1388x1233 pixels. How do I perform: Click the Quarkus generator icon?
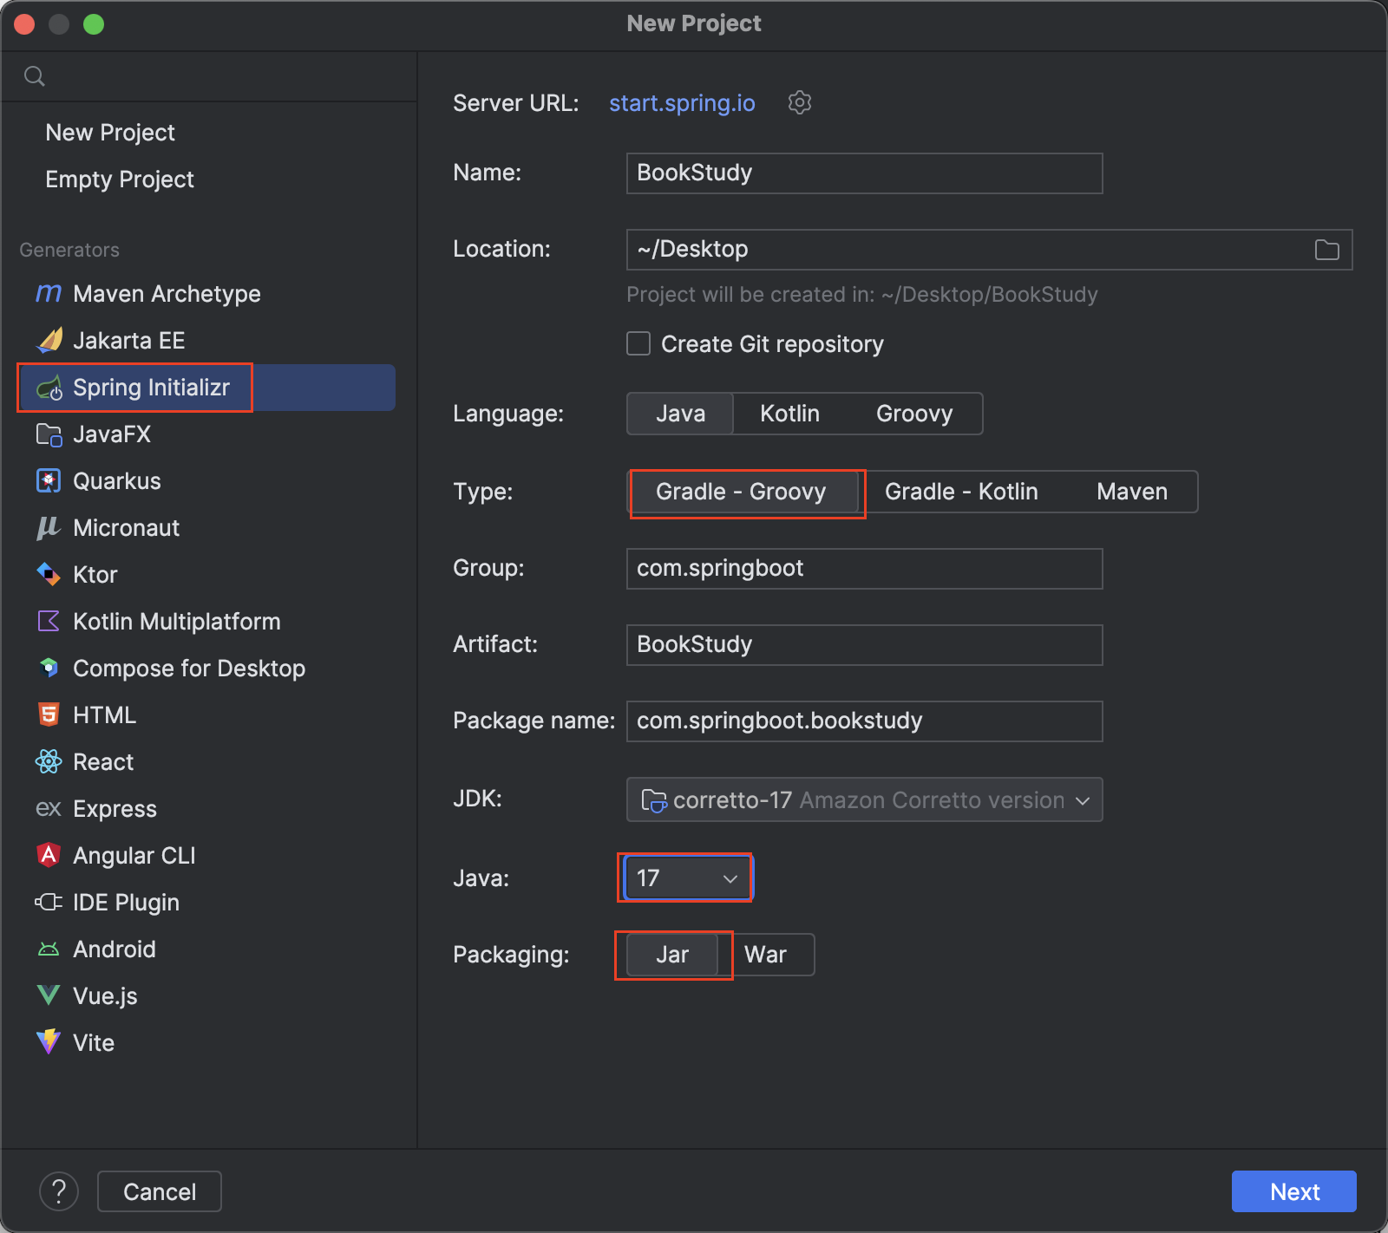(x=49, y=481)
